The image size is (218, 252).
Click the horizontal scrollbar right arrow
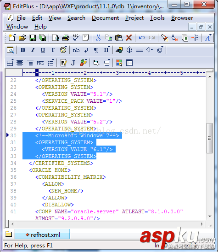point(202,224)
